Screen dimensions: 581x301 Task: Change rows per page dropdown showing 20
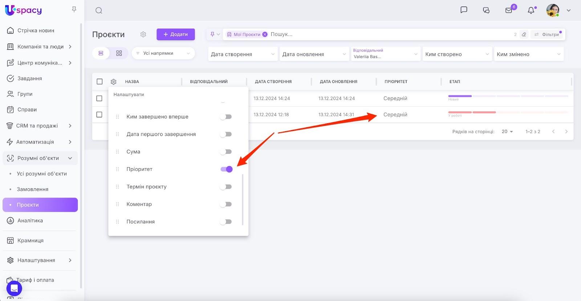pos(507,132)
